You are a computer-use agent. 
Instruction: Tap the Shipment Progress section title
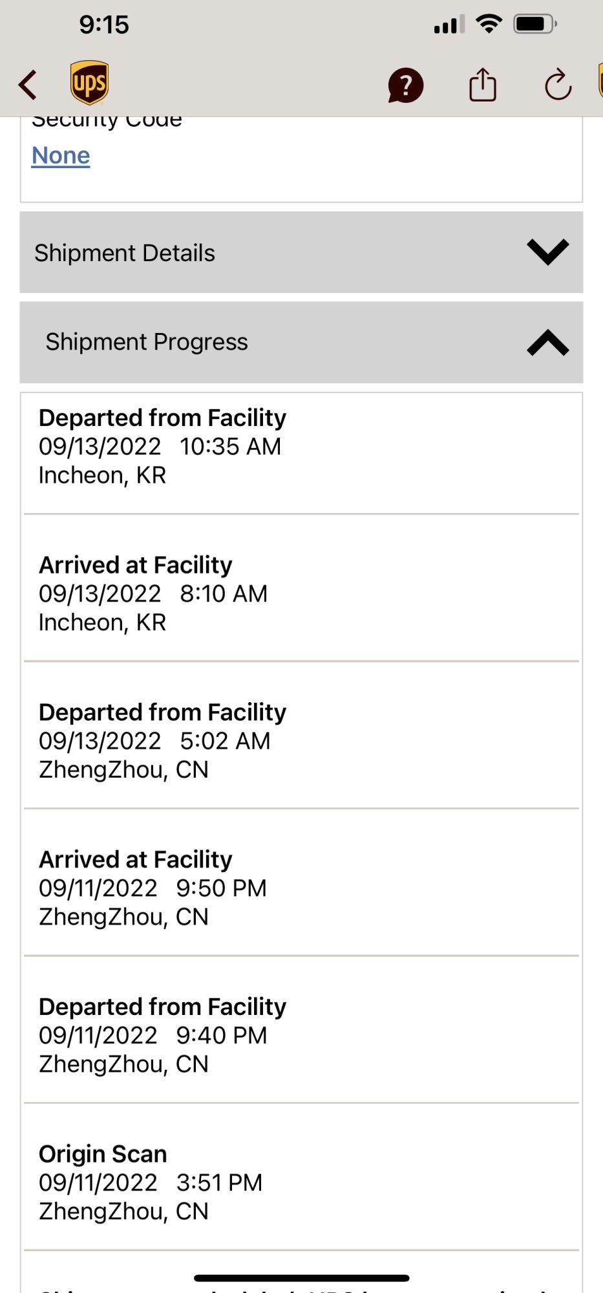[147, 342]
